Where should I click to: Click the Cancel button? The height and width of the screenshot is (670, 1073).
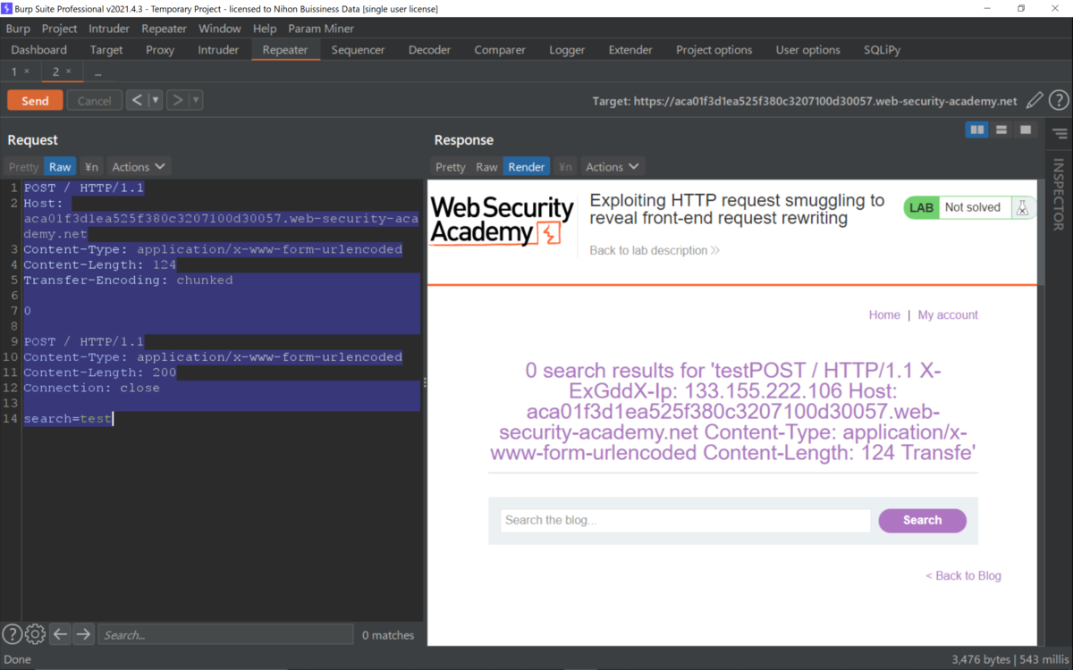pos(94,101)
